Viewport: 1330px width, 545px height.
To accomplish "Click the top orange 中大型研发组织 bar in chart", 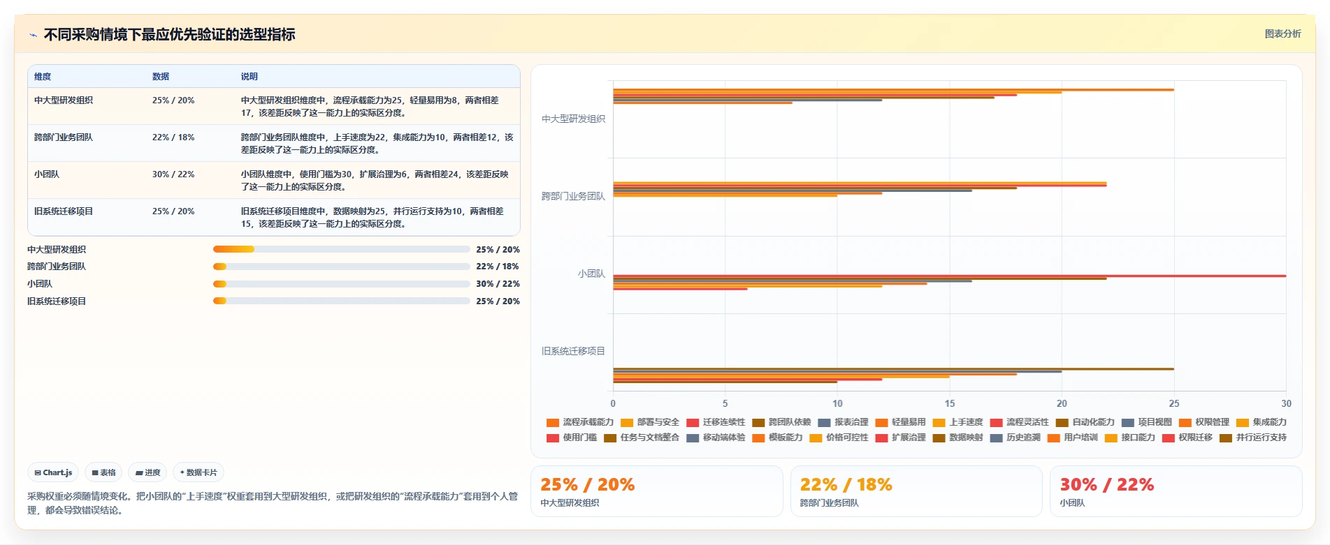I will (893, 89).
